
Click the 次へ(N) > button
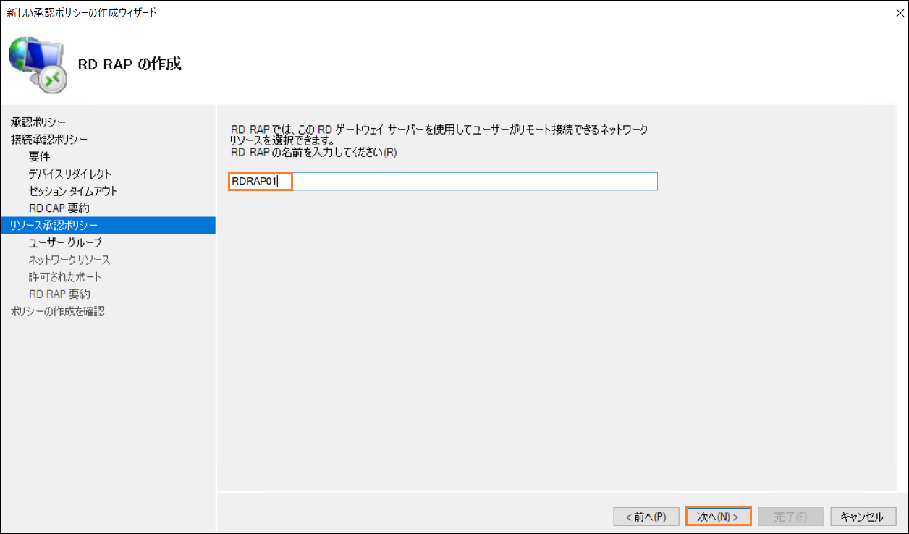[718, 517]
